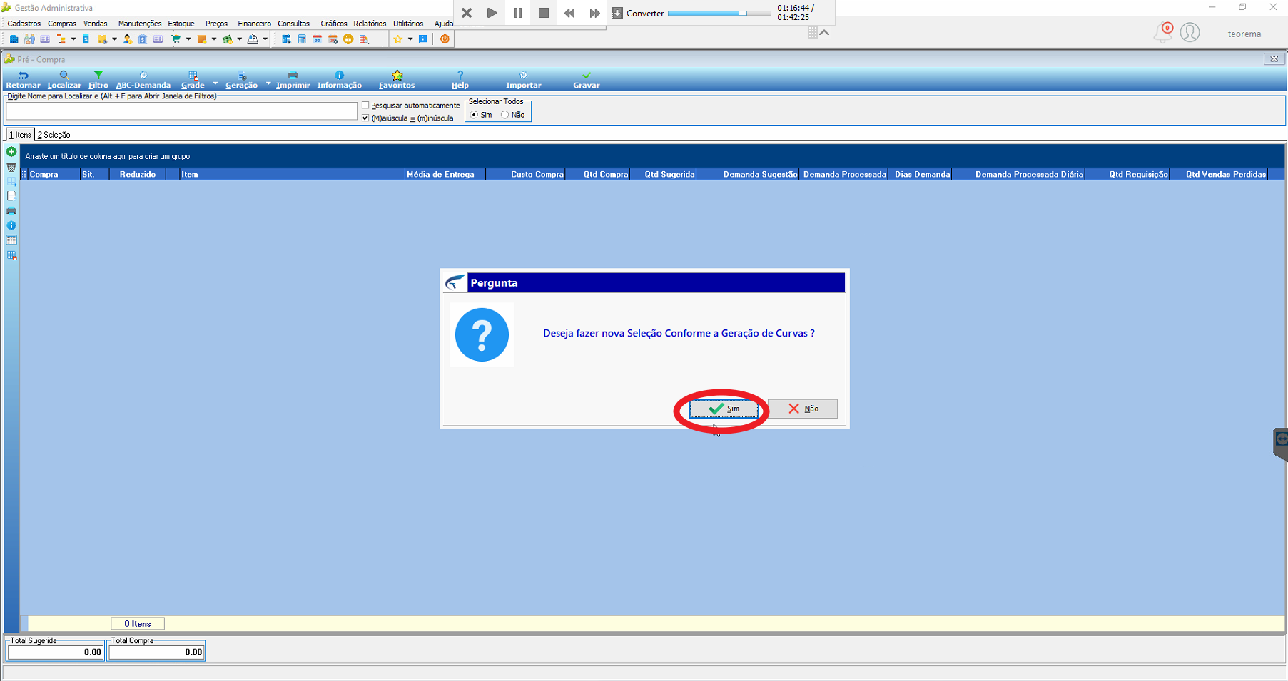Open the Relatórios menu
The image size is (1288, 681).
click(x=370, y=24)
